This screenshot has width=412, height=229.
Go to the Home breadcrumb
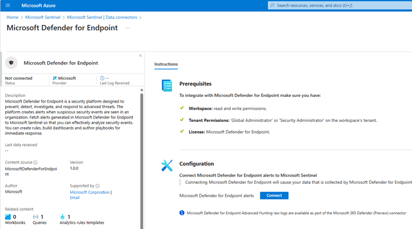(13, 17)
